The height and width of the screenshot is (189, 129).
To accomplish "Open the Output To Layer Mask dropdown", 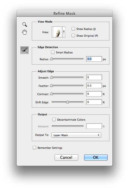I will click(76, 135).
